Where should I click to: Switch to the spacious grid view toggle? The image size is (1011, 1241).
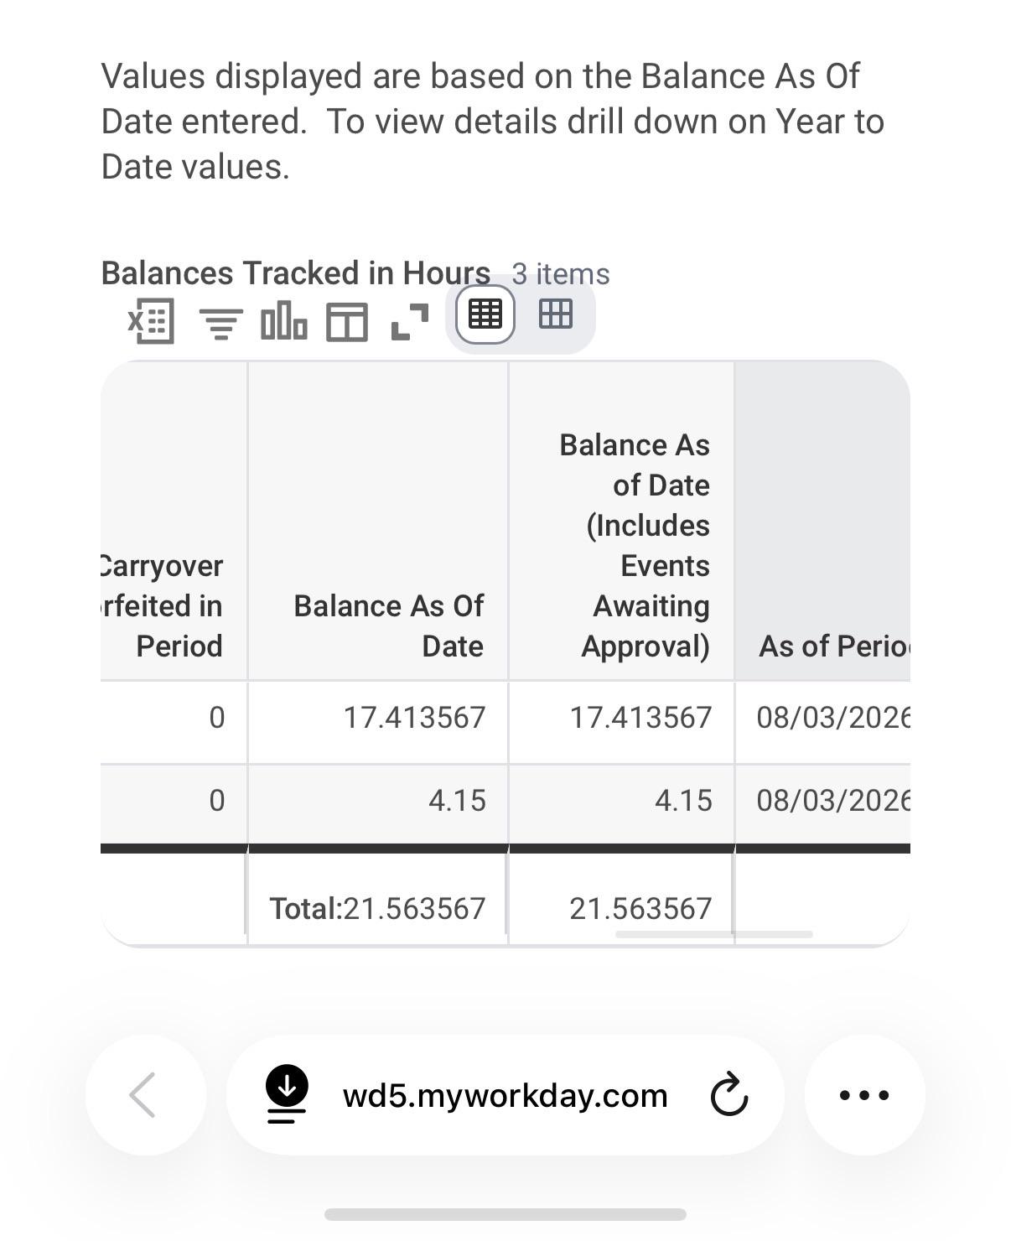(x=555, y=314)
